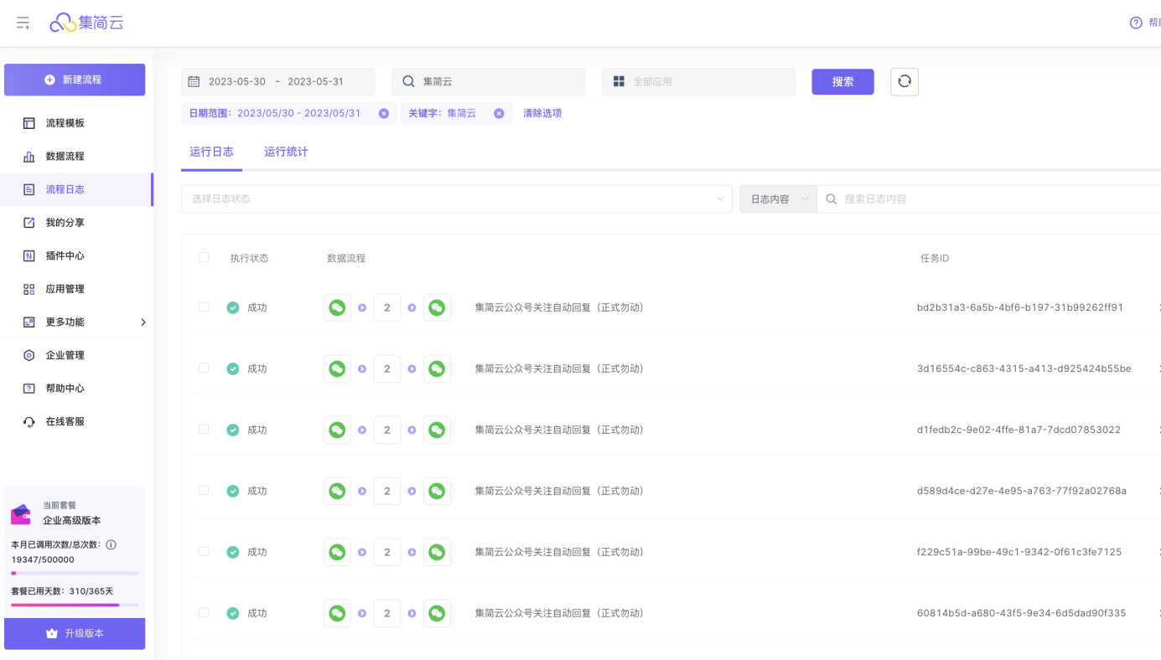Screen dimensions: 1161x660
Task: Open the help icon at top right
Action: (1136, 23)
